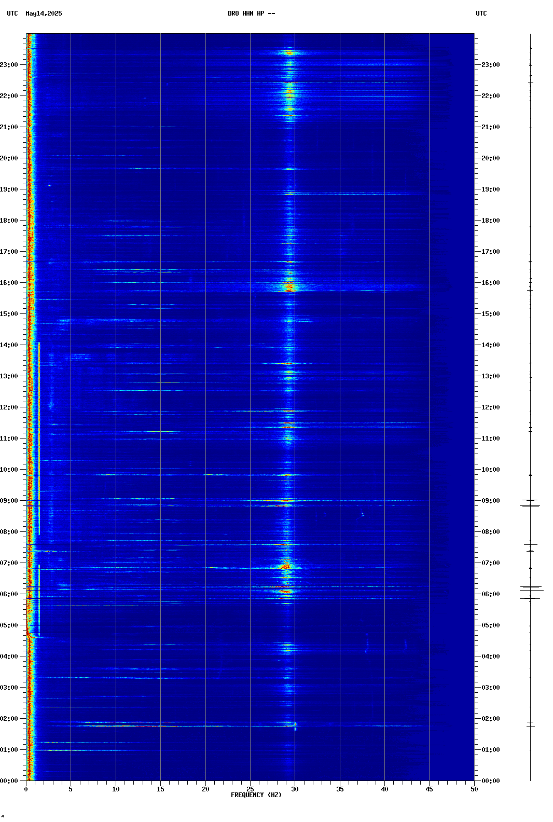Click the 5 Hz tick label

pos(71,789)
